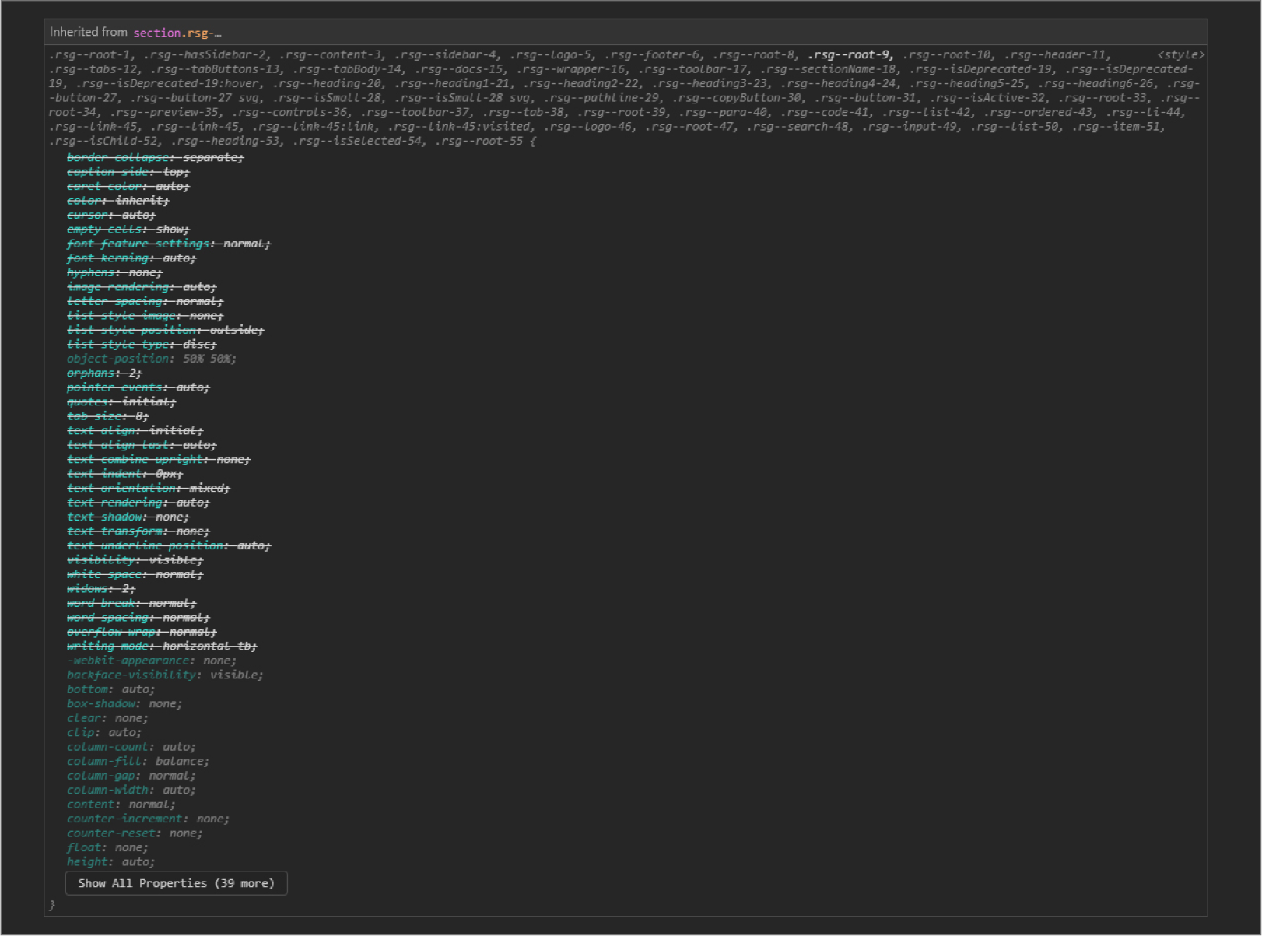Select the list-style-position: outside line

(x=165, y=330)
